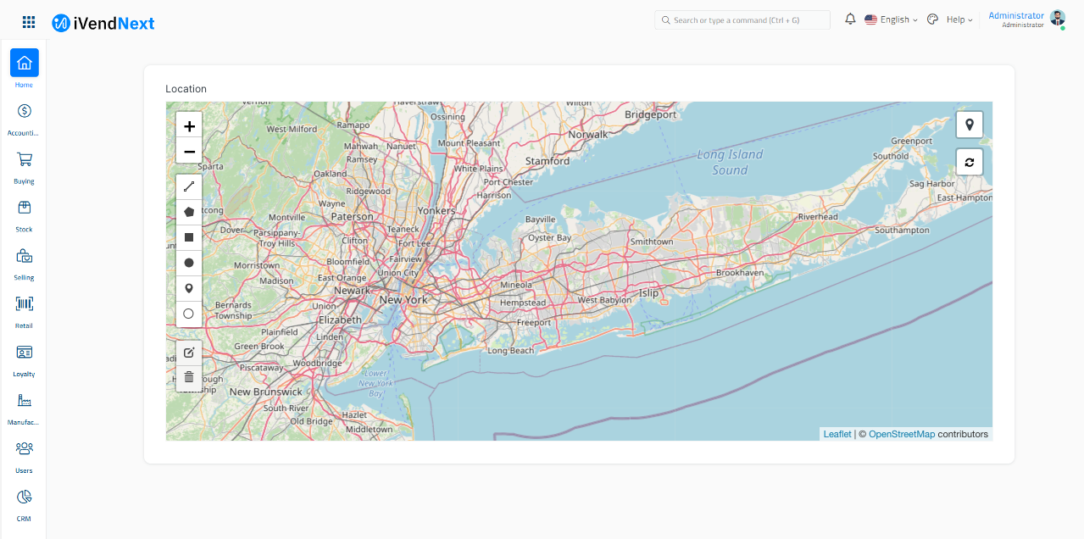Image resolution: width=1084 pixels, height=539 pixels.
Task: Click the Long Island Sound label
Action: 730,162
